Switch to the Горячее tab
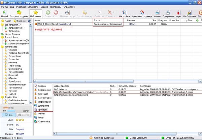The height and width of the screenshot is (140, 202). (20, 21)
